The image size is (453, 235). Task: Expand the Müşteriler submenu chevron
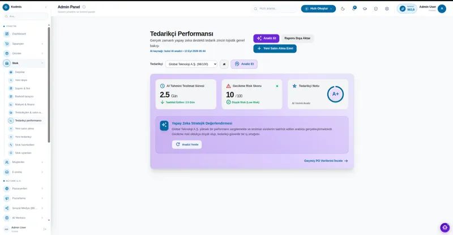tap(42, 162)
